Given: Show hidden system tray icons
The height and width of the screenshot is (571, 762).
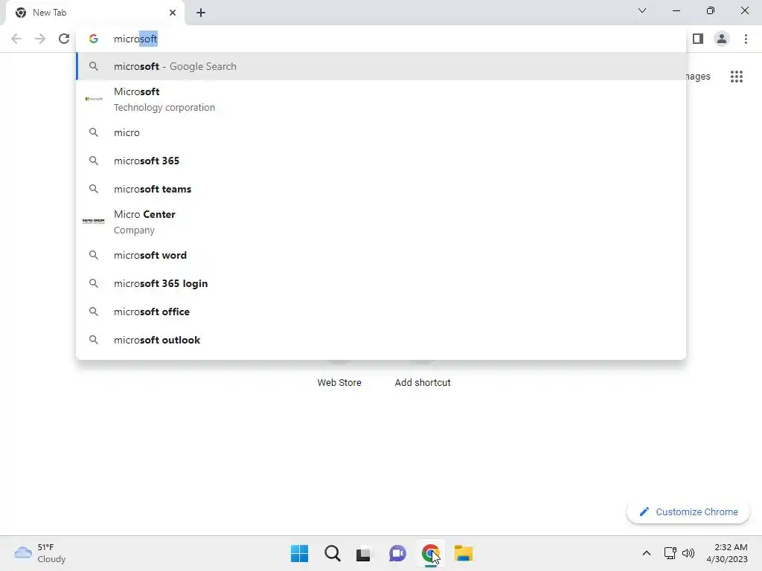Looking at the screenshot, I should click(x=647, y=553).
